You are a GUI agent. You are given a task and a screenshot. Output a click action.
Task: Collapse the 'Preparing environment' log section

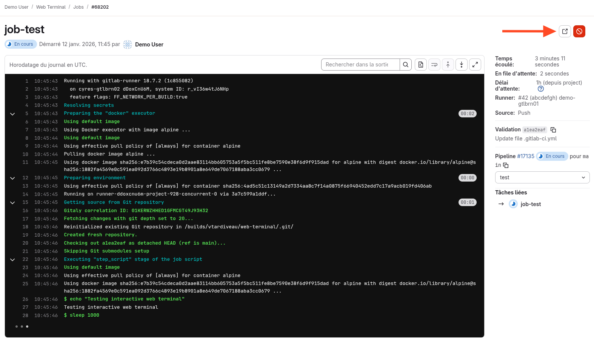(x=12, y=178)
